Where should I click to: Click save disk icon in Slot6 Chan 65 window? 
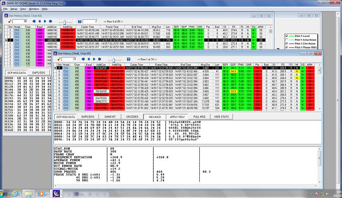click(129, 59)
